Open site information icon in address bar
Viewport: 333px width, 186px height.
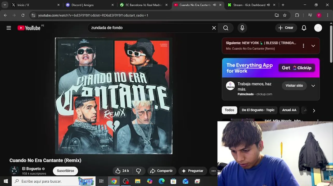point(33,15)
